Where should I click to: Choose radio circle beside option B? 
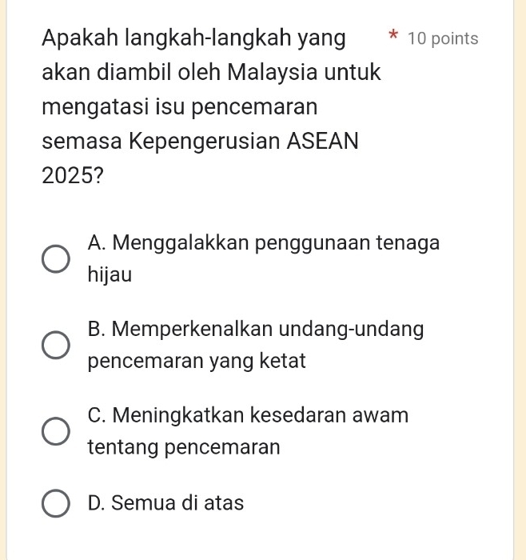coord(55,346)
